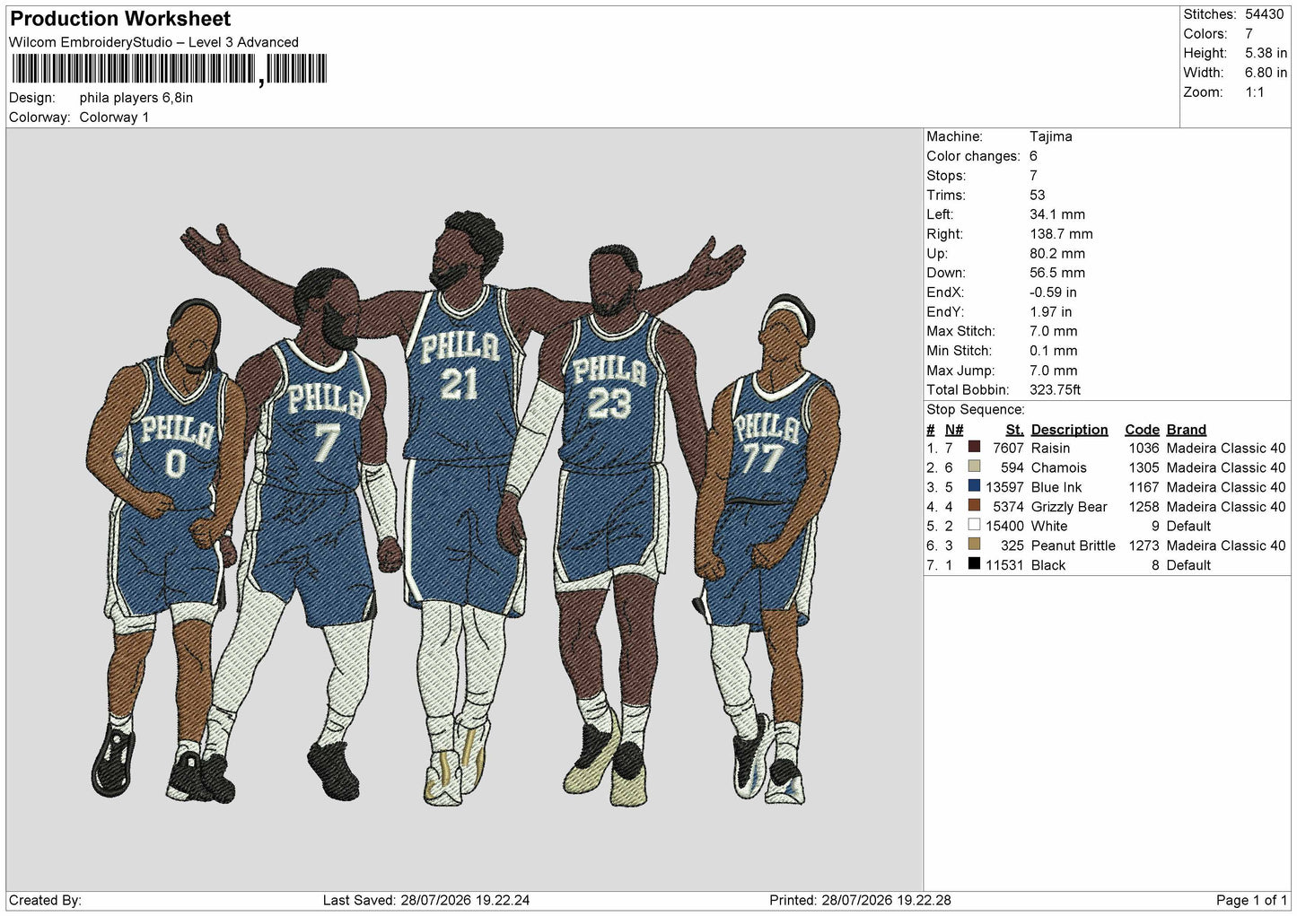Click the barcode under the studio name

[170, 69]
